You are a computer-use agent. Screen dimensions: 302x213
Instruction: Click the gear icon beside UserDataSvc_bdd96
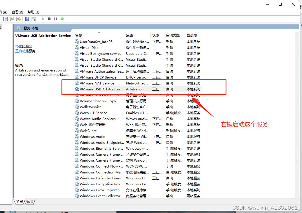tap(77, 42)
